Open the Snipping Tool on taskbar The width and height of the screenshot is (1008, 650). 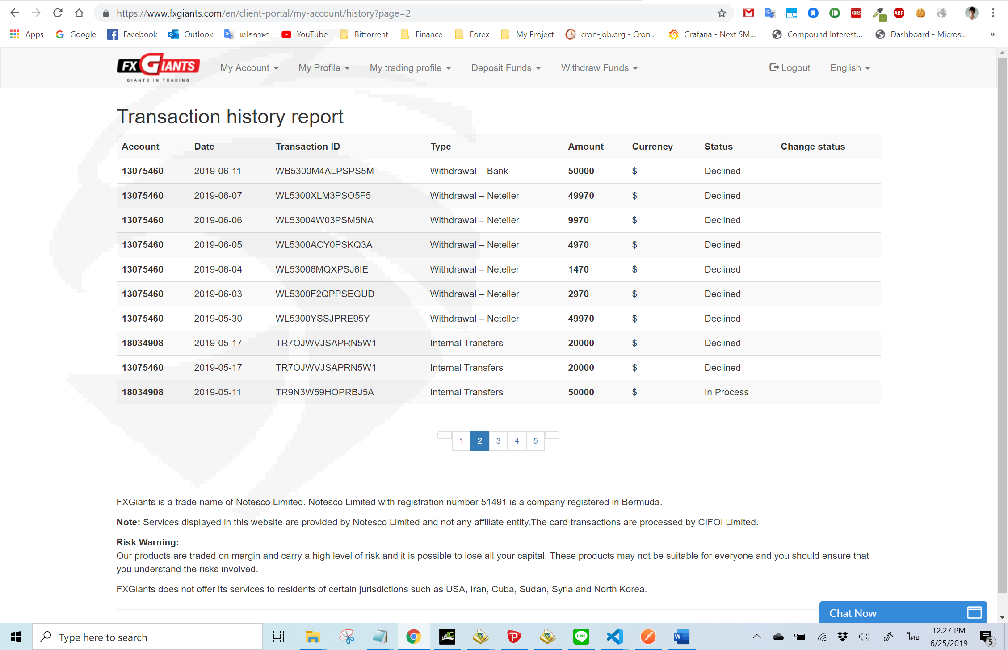pos(346,637)
